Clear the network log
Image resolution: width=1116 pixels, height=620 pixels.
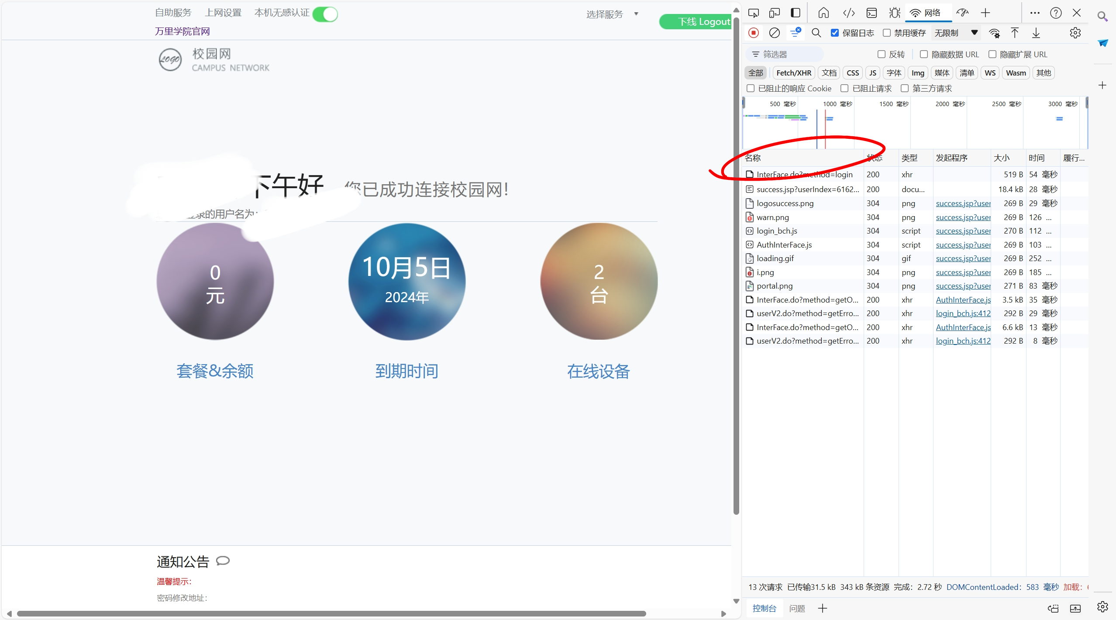click(774, 33)
